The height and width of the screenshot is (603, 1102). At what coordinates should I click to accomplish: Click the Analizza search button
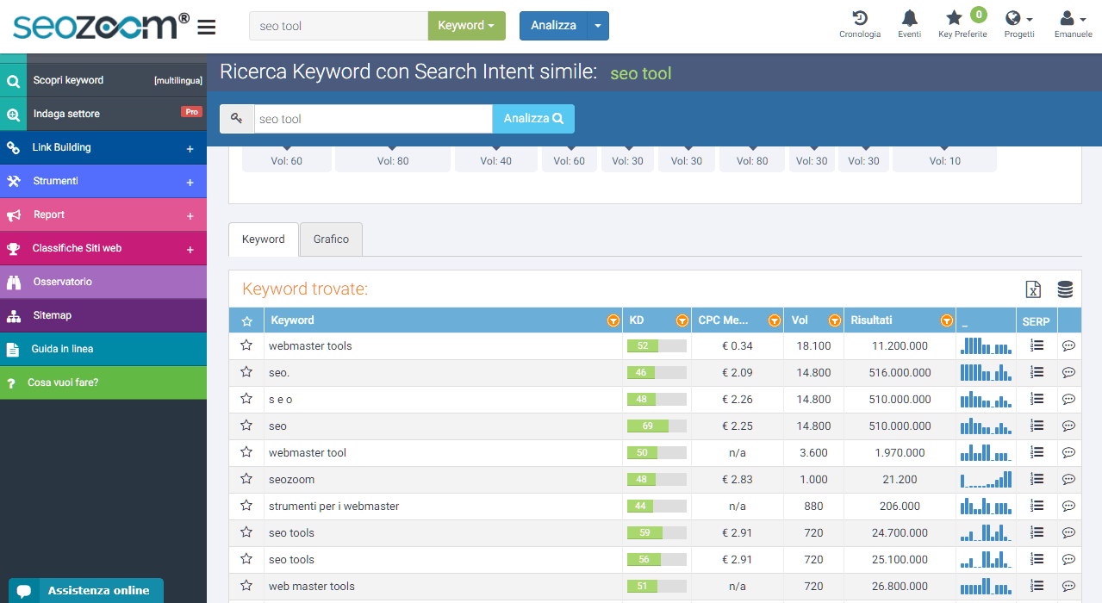tap(532, 117)
